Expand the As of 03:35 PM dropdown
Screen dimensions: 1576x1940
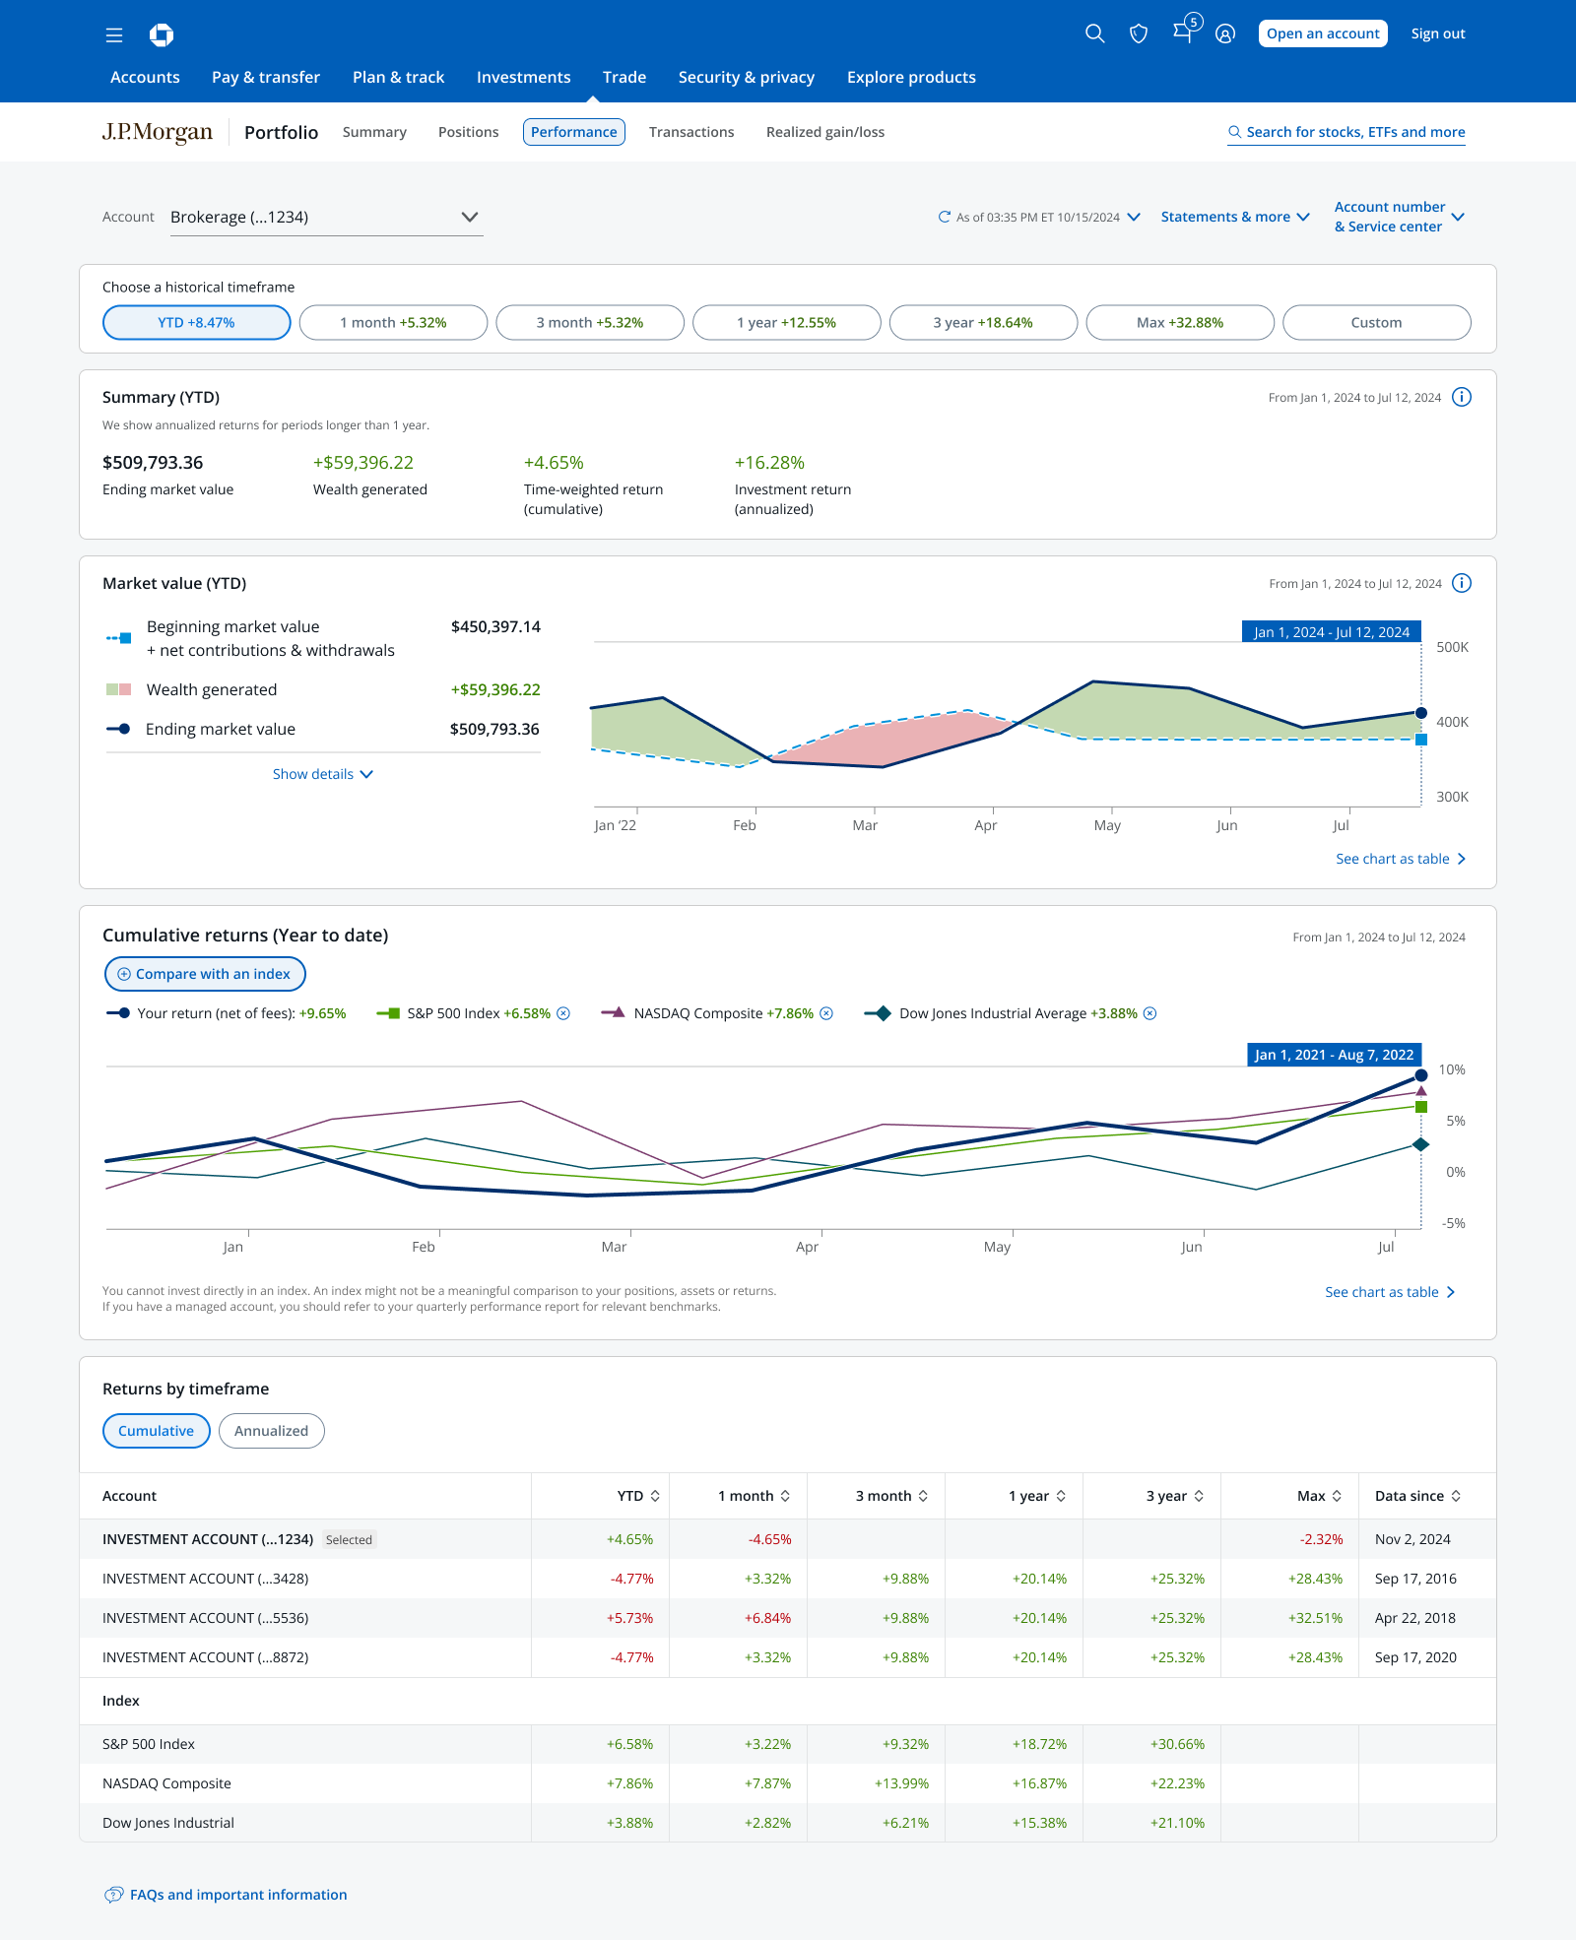[x=1134, y=217]
